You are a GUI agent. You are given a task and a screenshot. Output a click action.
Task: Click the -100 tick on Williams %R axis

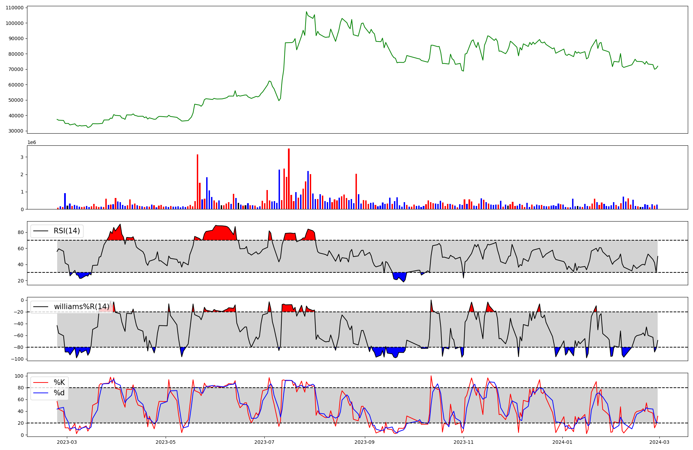17,359
